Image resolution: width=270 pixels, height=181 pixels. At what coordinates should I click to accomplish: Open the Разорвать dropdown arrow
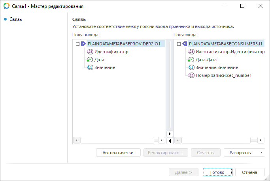(261, 153)
